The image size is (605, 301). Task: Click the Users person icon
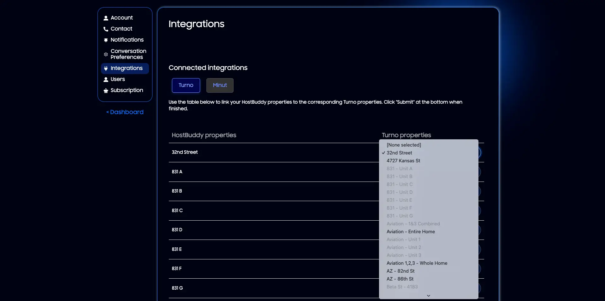coord(106,79)
